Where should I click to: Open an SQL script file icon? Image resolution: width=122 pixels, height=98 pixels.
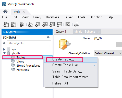(13, 24)
